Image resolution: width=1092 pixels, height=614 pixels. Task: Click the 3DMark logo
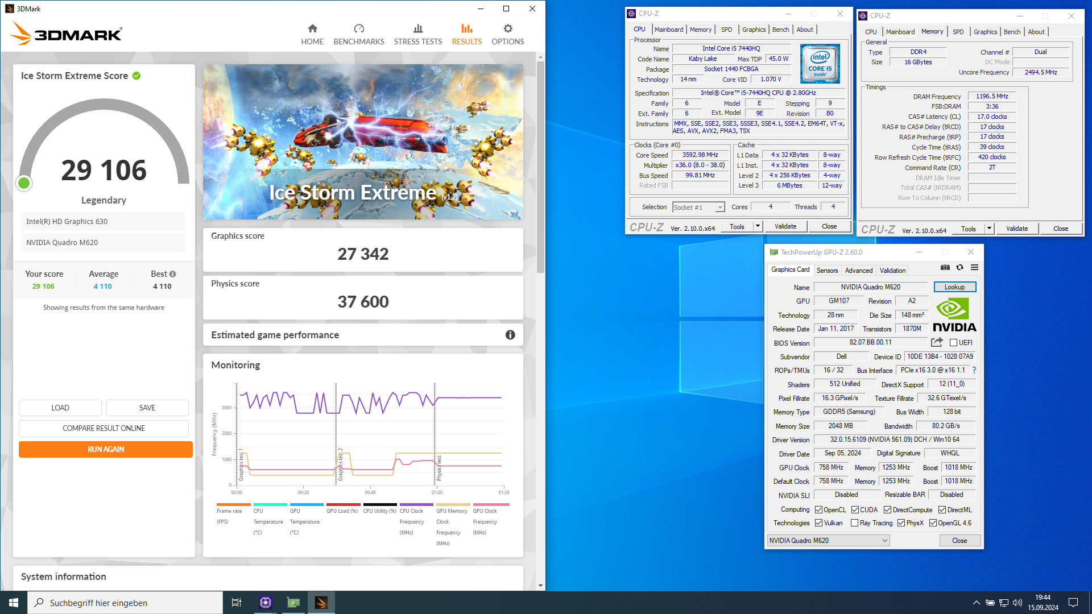[66, 34]
